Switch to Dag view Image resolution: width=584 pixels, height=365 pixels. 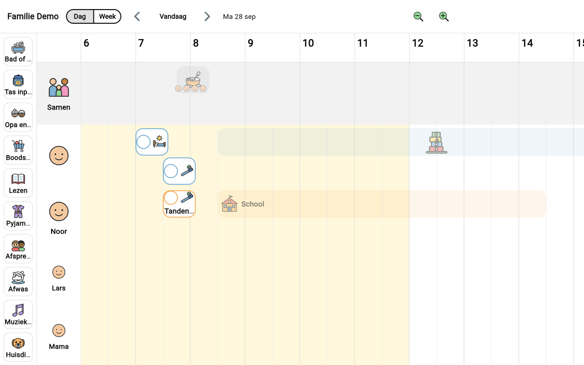[x=80, y=16]
